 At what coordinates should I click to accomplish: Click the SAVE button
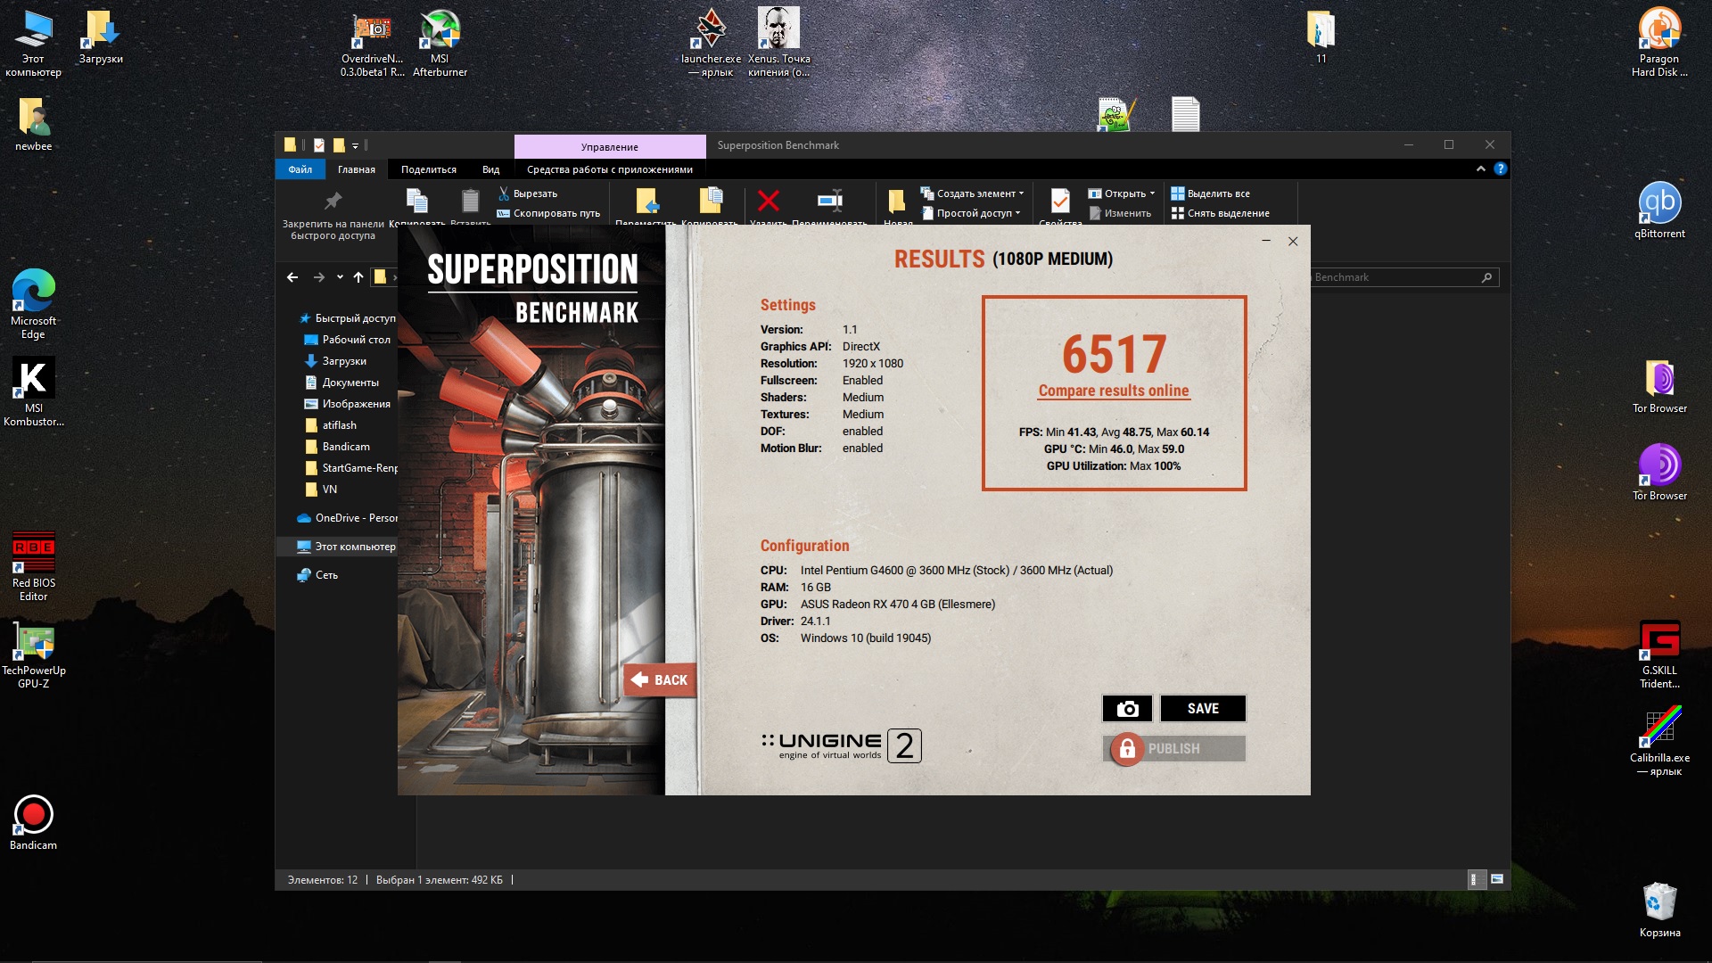pos(1202,709)
